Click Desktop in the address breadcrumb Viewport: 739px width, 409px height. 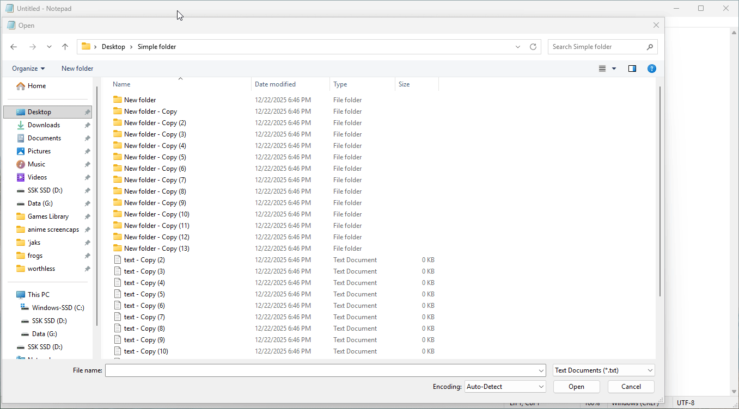pyautogui.click(x=113, y=47)
